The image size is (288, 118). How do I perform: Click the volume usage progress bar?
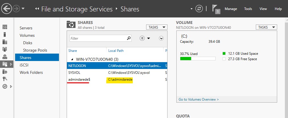tap(198, 59)
